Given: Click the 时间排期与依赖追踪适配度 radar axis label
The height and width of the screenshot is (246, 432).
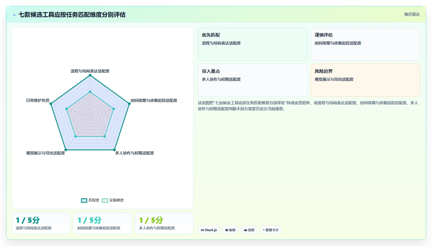Looking at the screenshot, I should coord(154,100).
